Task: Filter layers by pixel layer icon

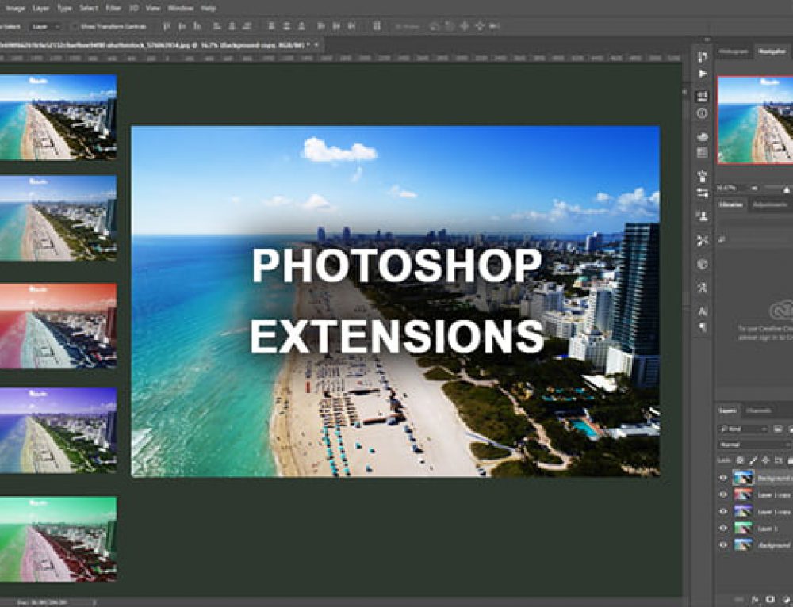Action: (x=778, y=429)
